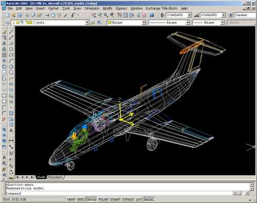Viewport: 257px width, 203px height.
Task: Click the Move modify tool
Action: click(4, 61)
